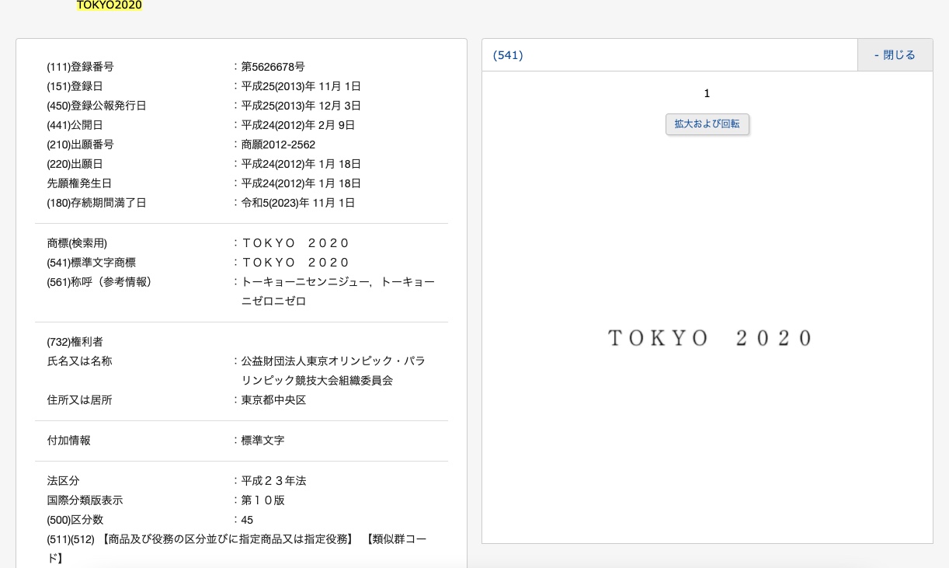Select registration number 第5626678号
This screenshot has width=949, height=568.
pos(273,67)
